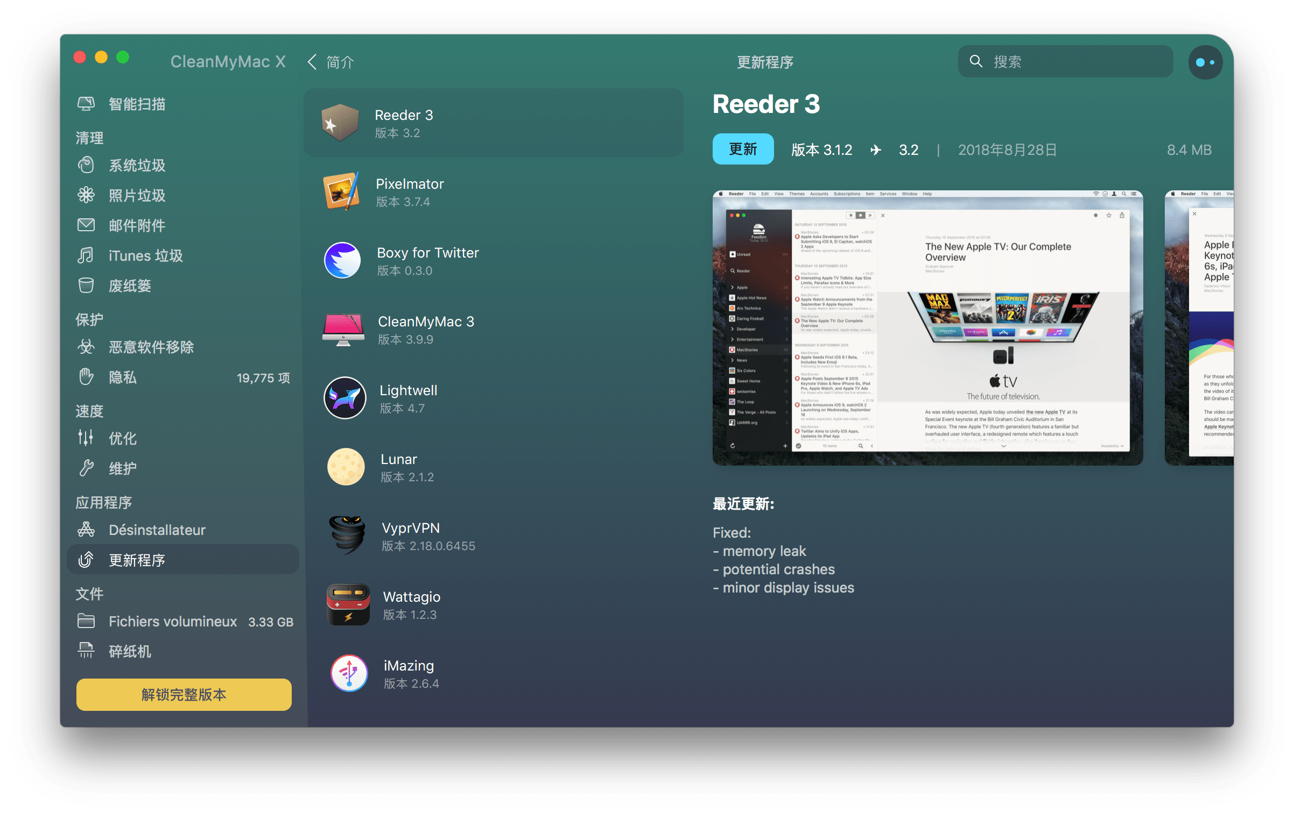
Task: Select VyprVPN 版本 2.18.0.6455 text
Action: pos(428,546)
